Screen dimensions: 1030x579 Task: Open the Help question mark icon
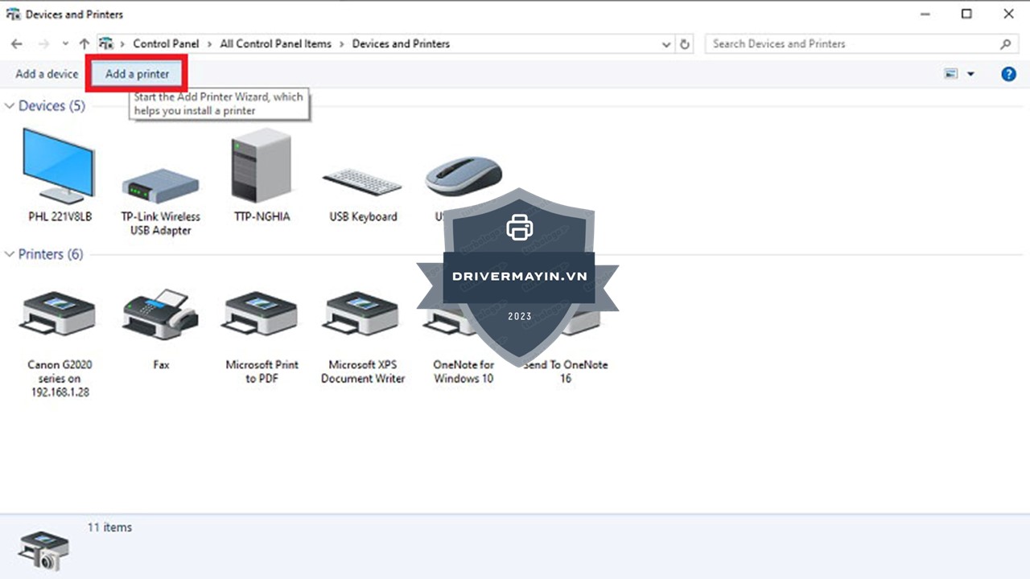pyautogui.click(x=1007, y=74)
